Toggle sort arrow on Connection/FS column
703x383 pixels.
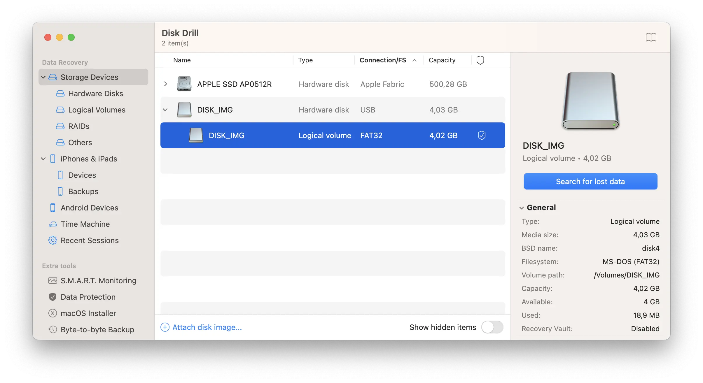(414, 60)
